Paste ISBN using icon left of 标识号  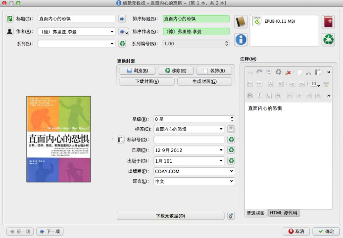point(121,139)
